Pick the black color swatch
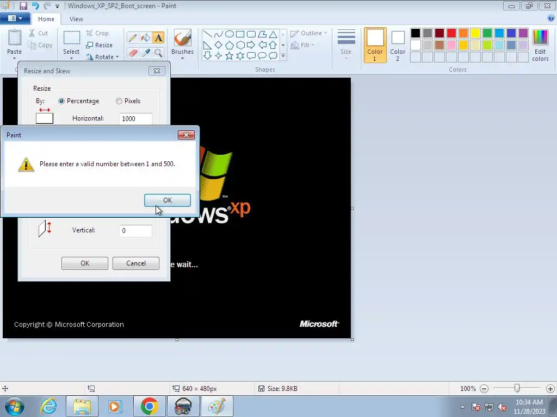557x417 pixels. (415, 33)
